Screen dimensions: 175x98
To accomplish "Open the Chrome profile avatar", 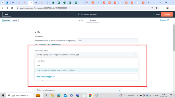I will click(x=168, y=8).
